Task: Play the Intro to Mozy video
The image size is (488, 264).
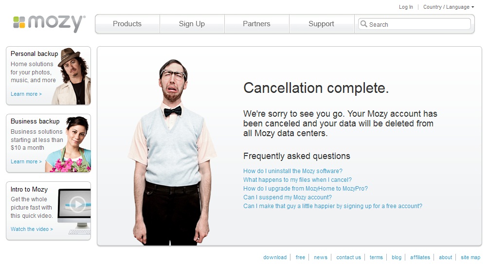Action: (77, 204)
